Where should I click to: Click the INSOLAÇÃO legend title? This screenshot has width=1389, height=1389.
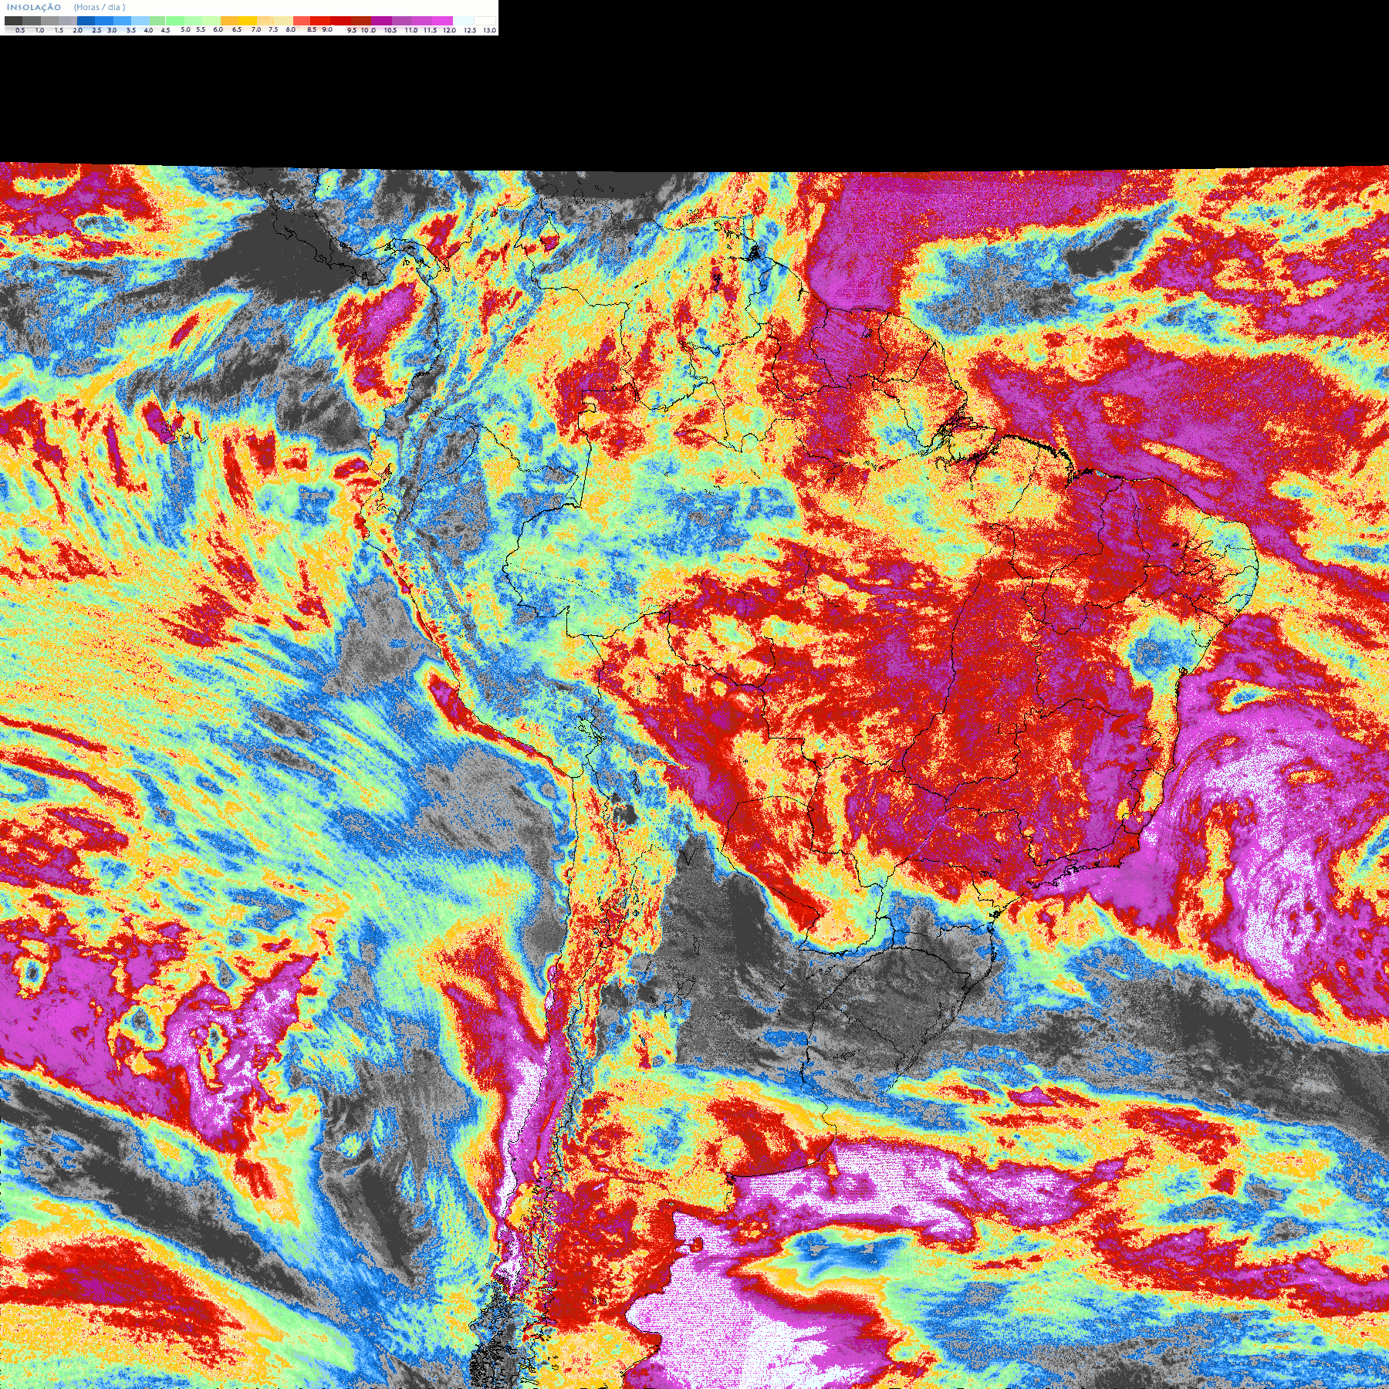pos(34,7)
